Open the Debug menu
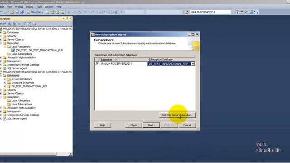This screenshot has width=290, height=163. coord(29,7)
